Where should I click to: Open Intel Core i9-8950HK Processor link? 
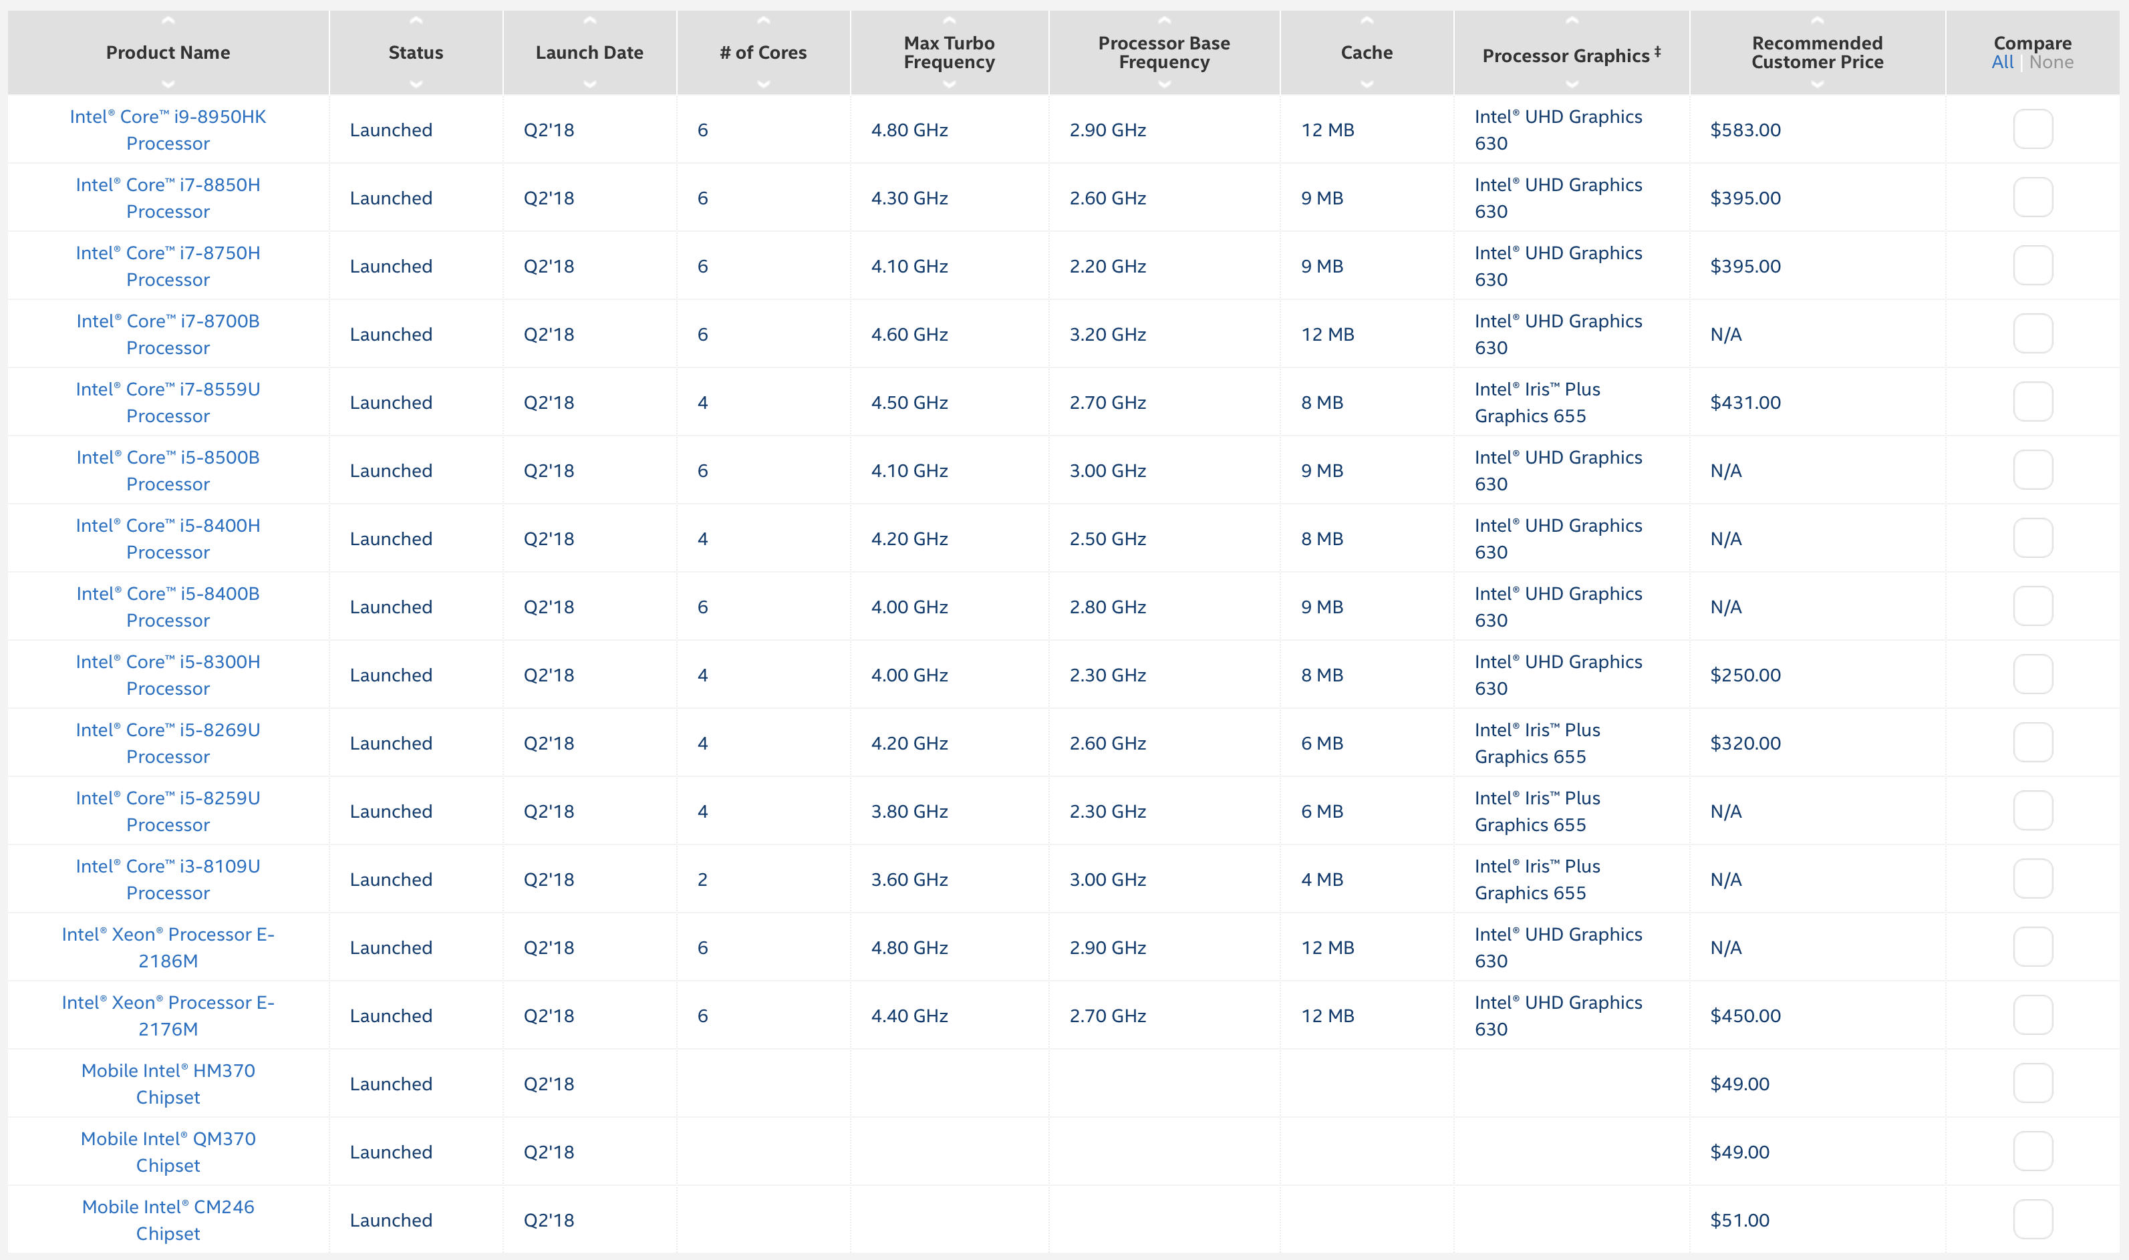168,130
